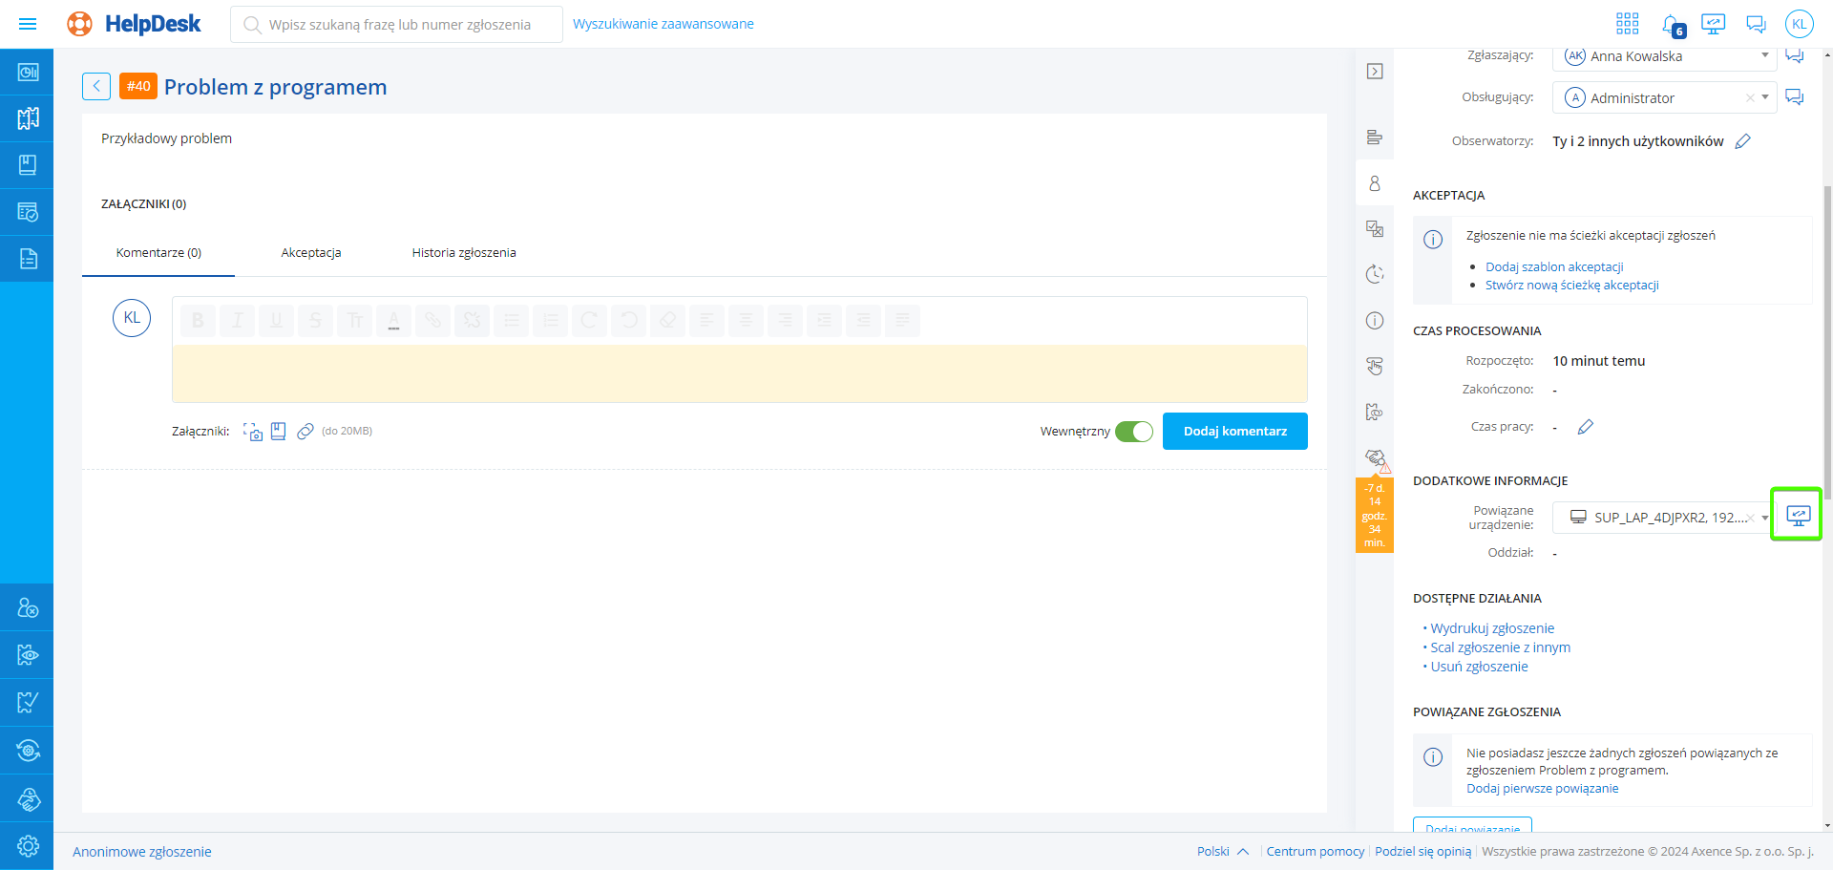
Task: Open settings gear in left sidebar
Action: [x=28, y=846]
